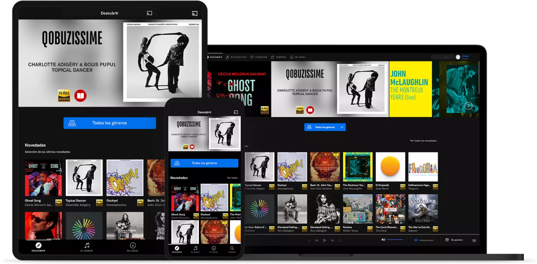Screen dimensions: 537x264
Task: Adjust the laptop volume slider
Action: pos(395,240)
